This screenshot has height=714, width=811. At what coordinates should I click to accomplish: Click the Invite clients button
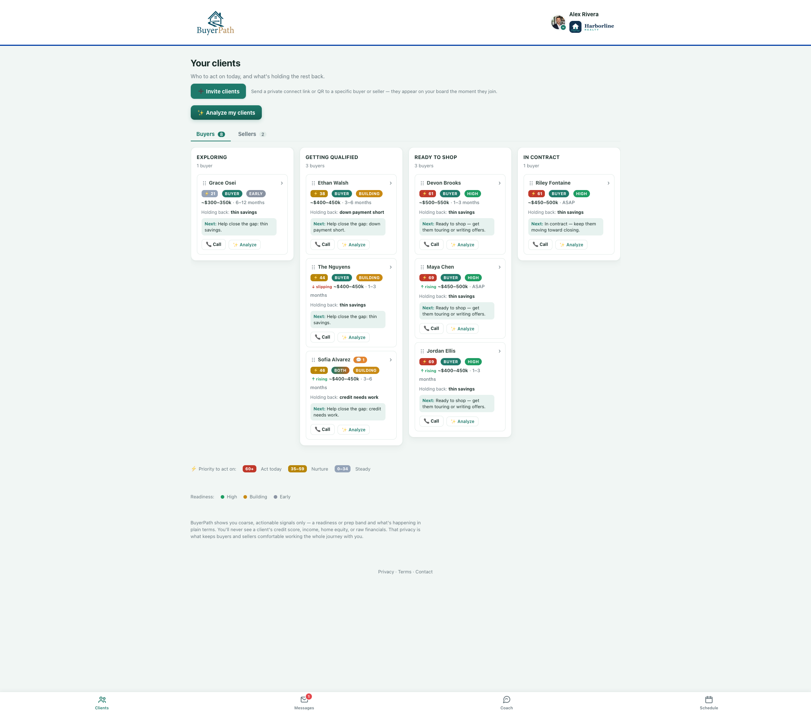coord(218,91)
